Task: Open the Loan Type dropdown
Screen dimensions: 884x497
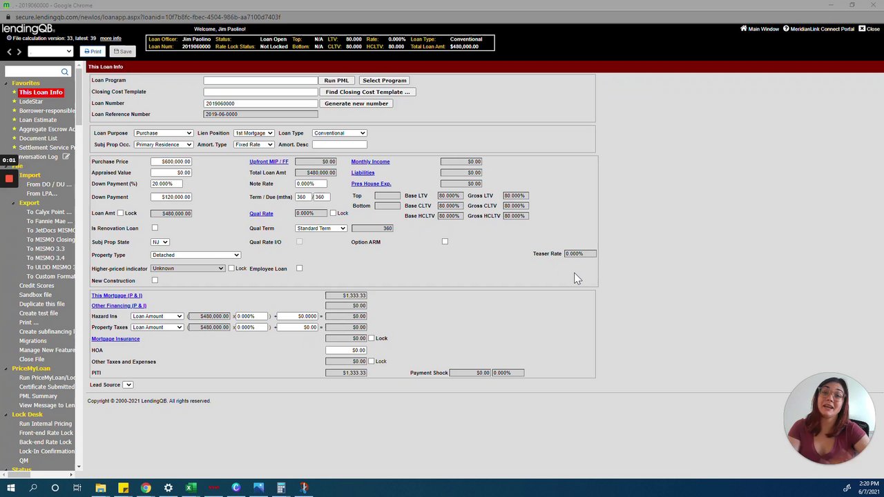Action: [339, 133]
